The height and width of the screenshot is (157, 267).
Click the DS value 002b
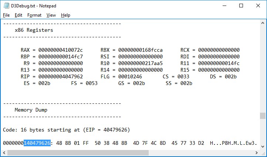[230, 76]
